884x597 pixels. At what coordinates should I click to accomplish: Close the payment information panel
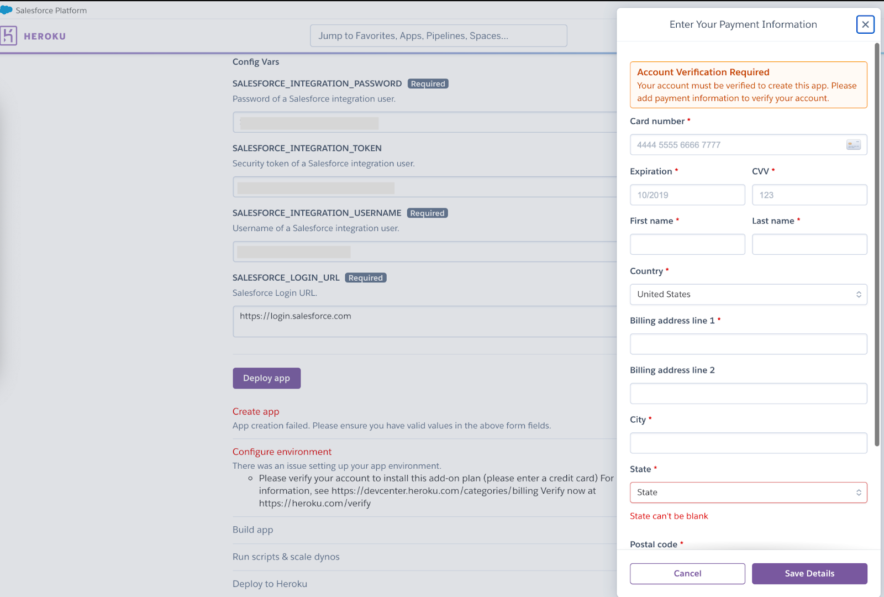[x=865, y=24]
